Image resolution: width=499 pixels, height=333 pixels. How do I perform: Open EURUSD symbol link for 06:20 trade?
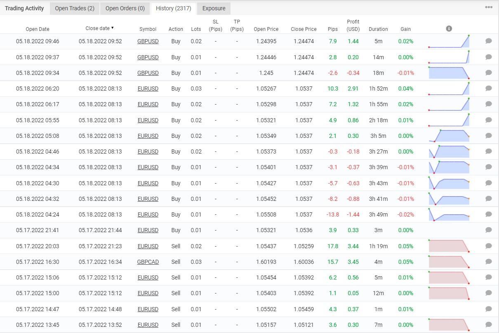[x=148, y=88]
